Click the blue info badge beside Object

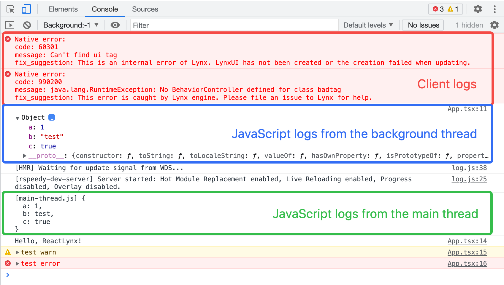click(52, 117)
